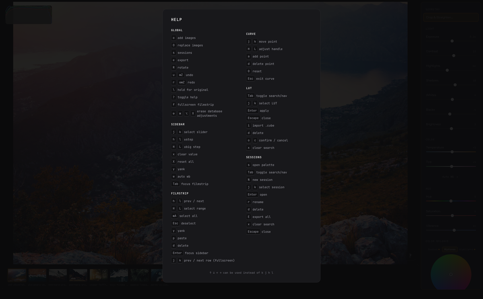Click the 'exit curve' shortcut row
This screenshot has width=483, height=299.
coord(260,79)
